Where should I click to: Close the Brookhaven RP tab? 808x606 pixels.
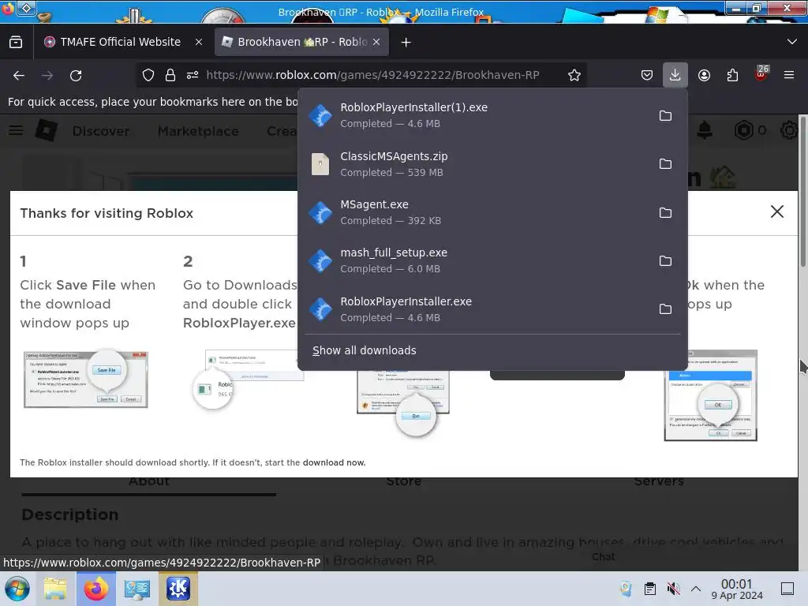click(x=376, y=43)
